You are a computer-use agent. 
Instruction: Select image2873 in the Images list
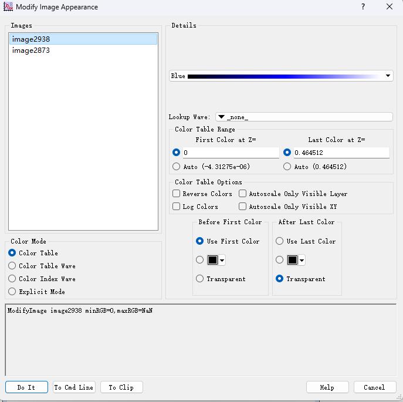click(83, 50)
